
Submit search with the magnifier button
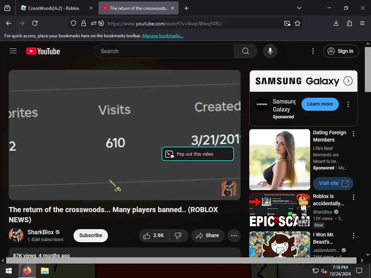coord(246,51)
